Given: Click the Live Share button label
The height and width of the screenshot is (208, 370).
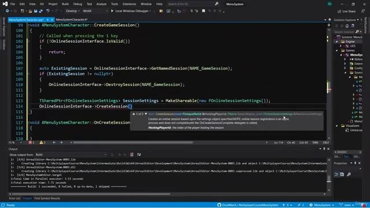Looking at the screenshot, I should (x=349, y=11).
